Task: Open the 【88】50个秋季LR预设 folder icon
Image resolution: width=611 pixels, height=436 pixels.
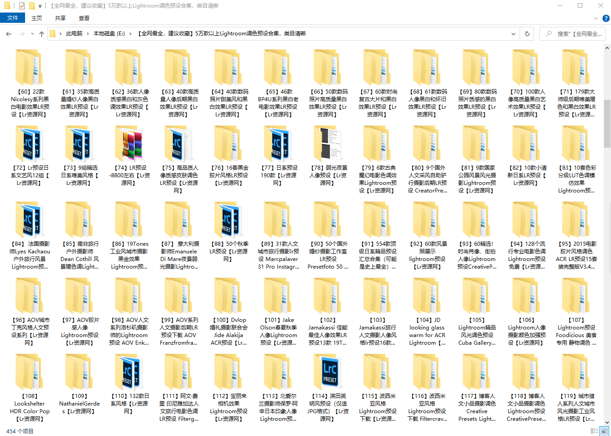Action: click(228, 220)
